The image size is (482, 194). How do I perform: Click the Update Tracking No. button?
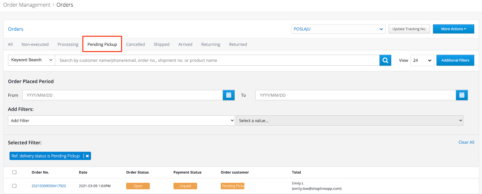click(409, 29)
